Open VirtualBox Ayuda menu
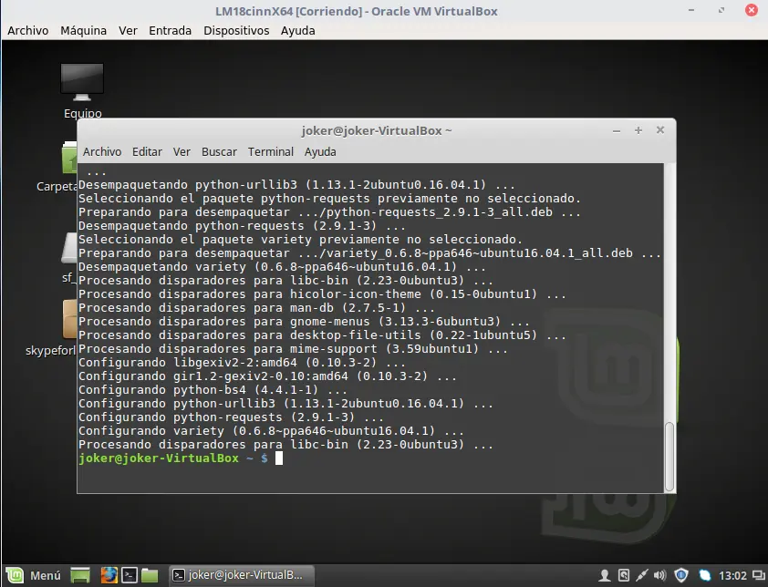Image resolution: width=768 pixels, height=587 pixels. [x=297, y=30]
